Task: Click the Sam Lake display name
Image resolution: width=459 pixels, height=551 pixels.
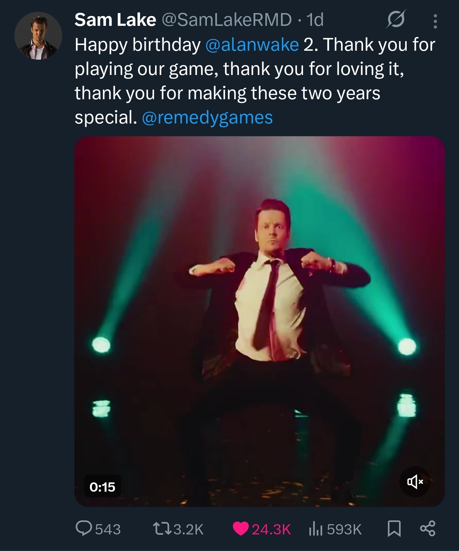Action: click(115, 20)
